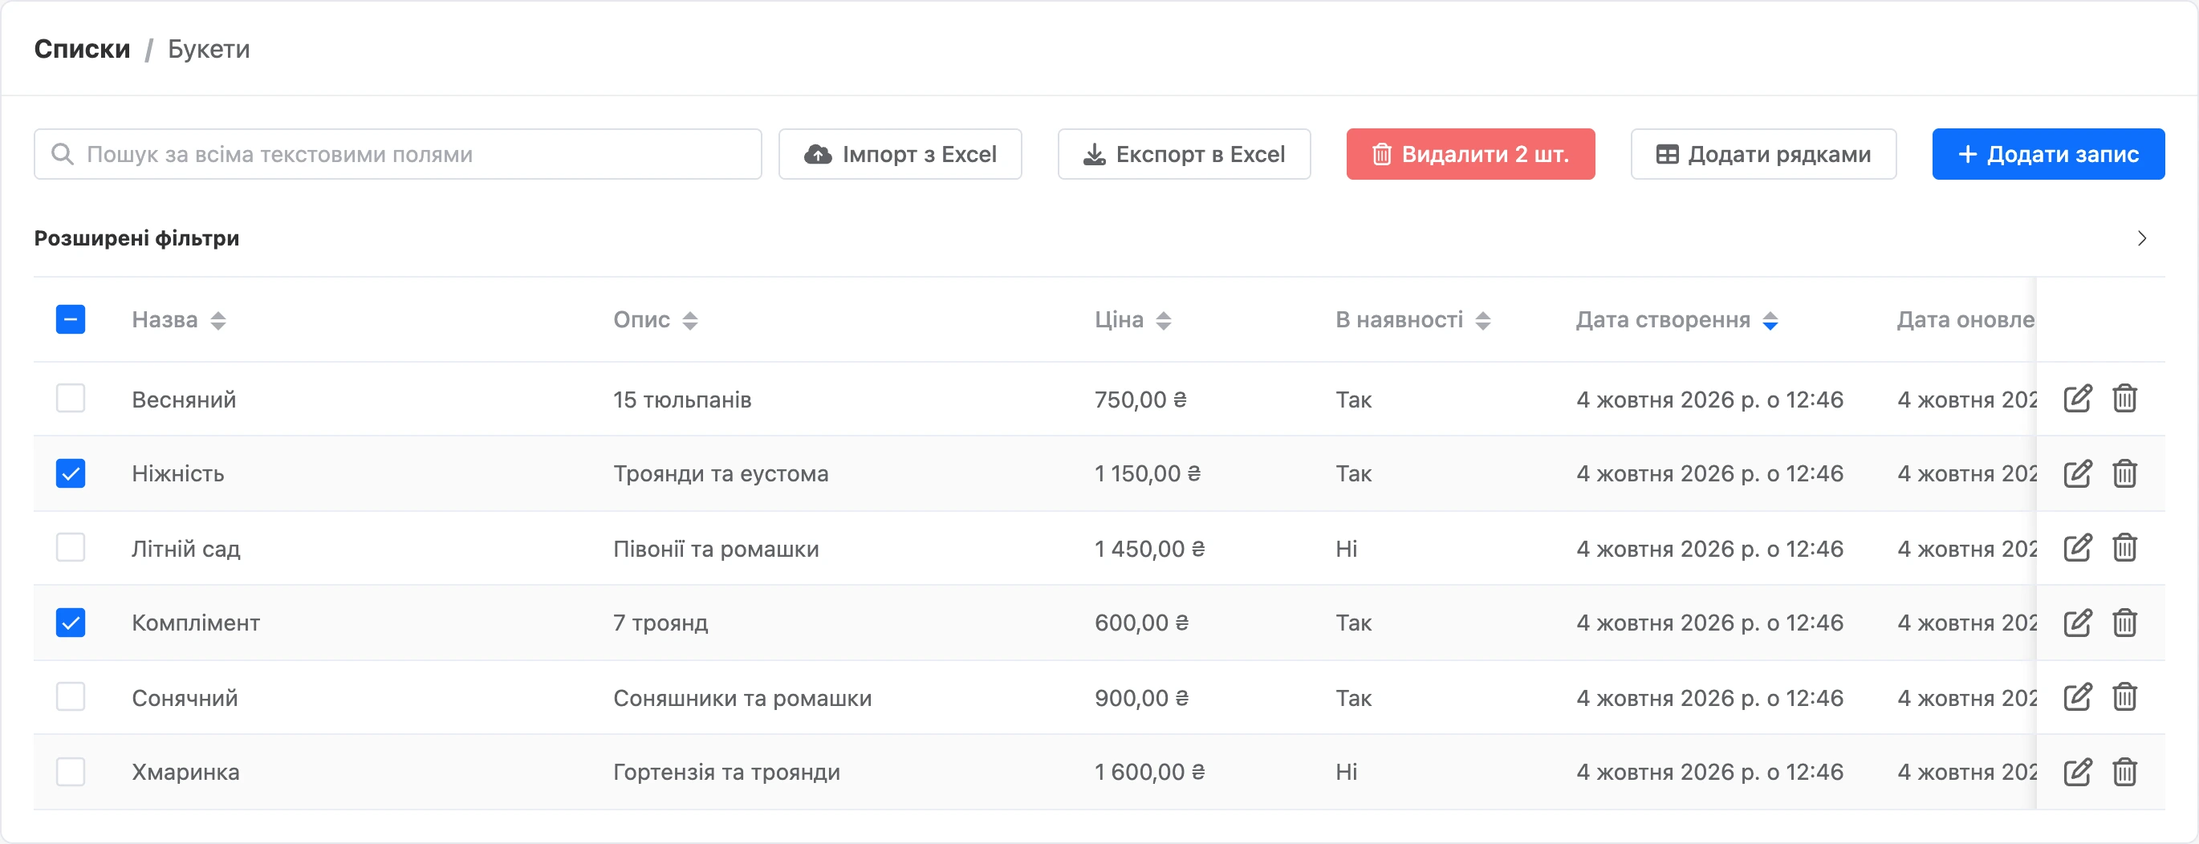This screenshot has width=2199, height=844.
Task: Go to Списки breadcrumb
Action: click(x=82, y=49)
